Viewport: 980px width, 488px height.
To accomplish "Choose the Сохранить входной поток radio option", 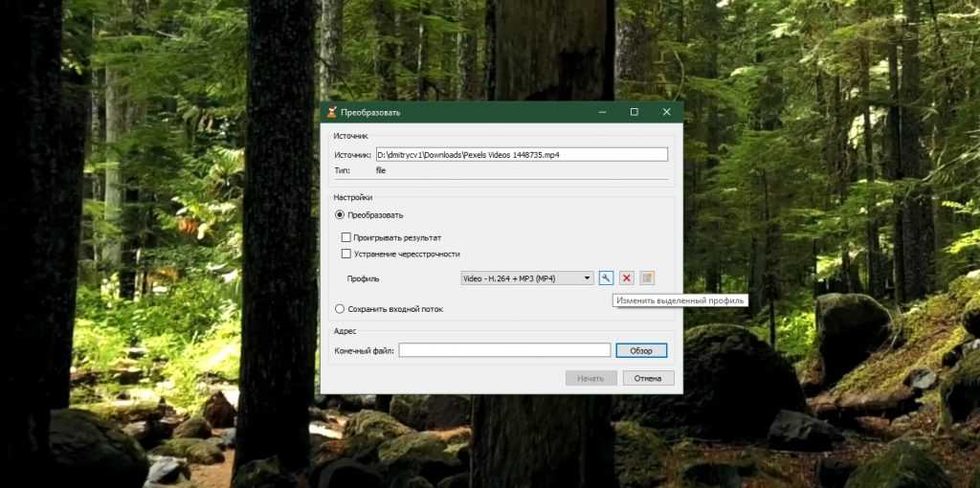I will [340, 309].
